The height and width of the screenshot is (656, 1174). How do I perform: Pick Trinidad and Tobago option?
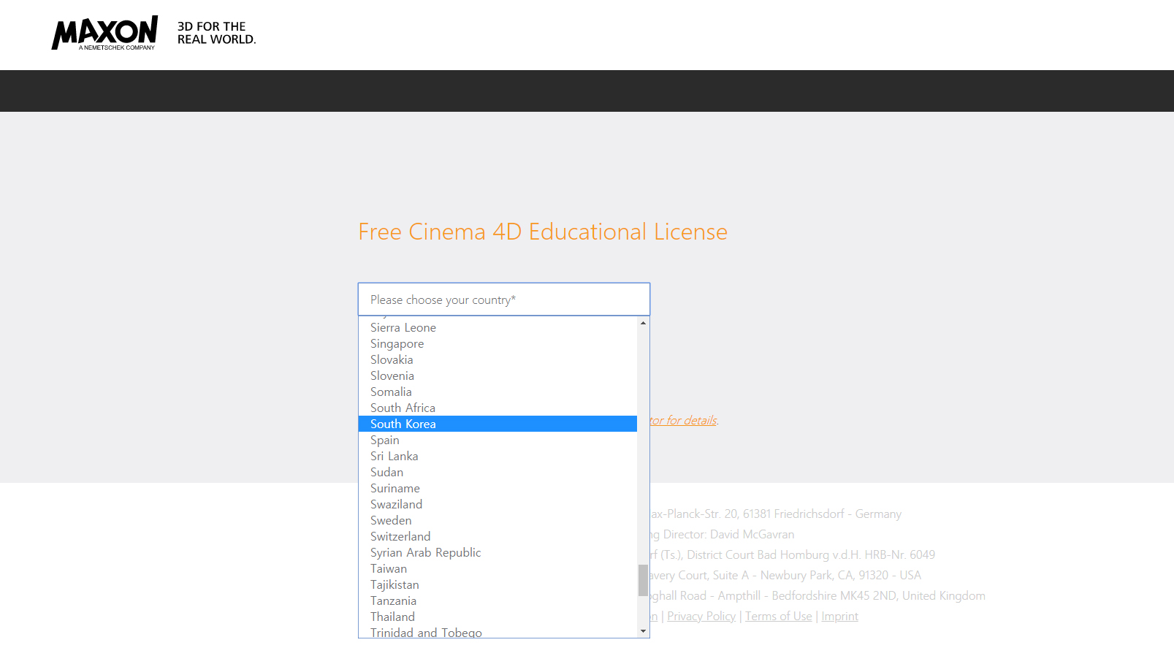click(x=498, y=632)
